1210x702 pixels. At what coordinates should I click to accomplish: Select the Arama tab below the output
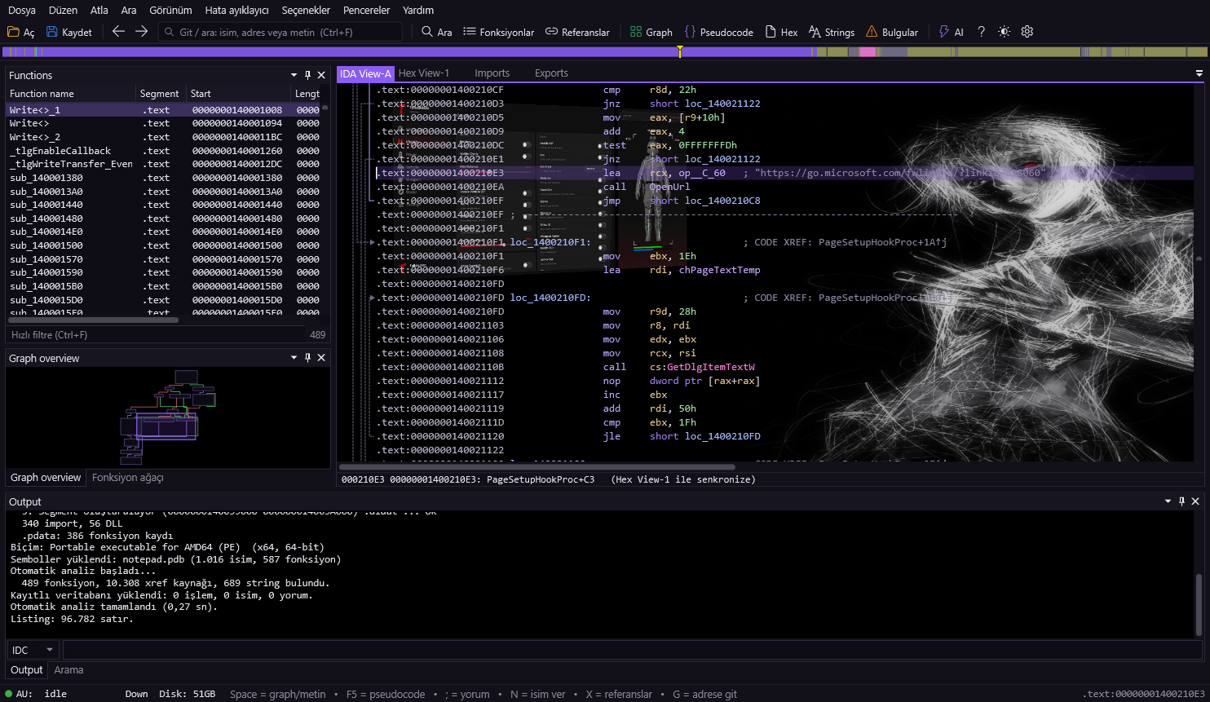coord(68,670)
